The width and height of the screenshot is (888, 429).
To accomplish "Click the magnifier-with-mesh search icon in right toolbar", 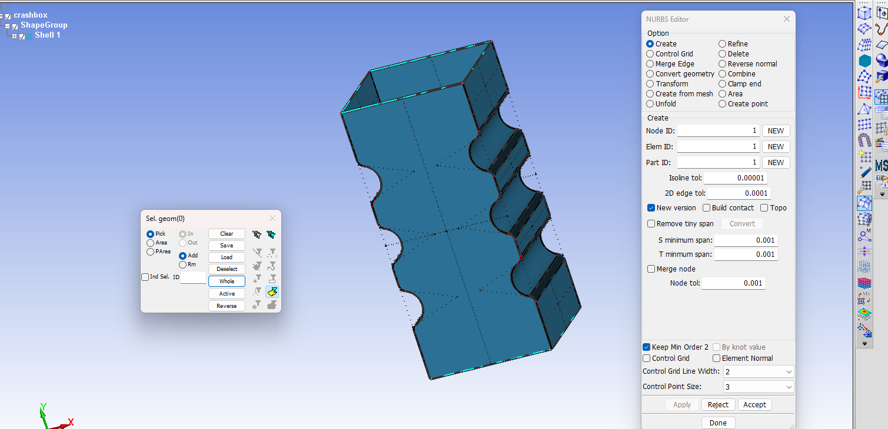I will [x=864, y=186].
